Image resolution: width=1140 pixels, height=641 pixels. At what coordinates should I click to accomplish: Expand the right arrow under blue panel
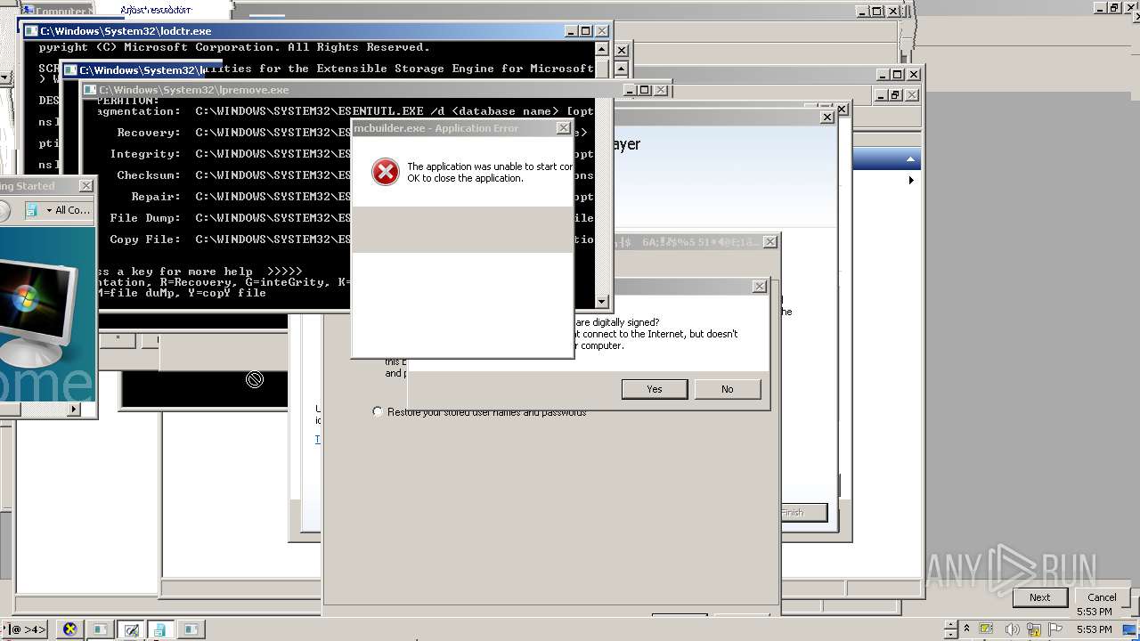pyautogui.click(x=910, y=181)
